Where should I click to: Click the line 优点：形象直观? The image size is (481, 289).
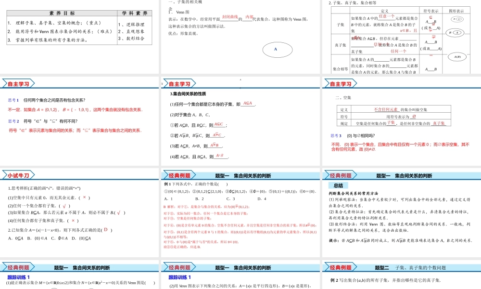coord(183,34)
